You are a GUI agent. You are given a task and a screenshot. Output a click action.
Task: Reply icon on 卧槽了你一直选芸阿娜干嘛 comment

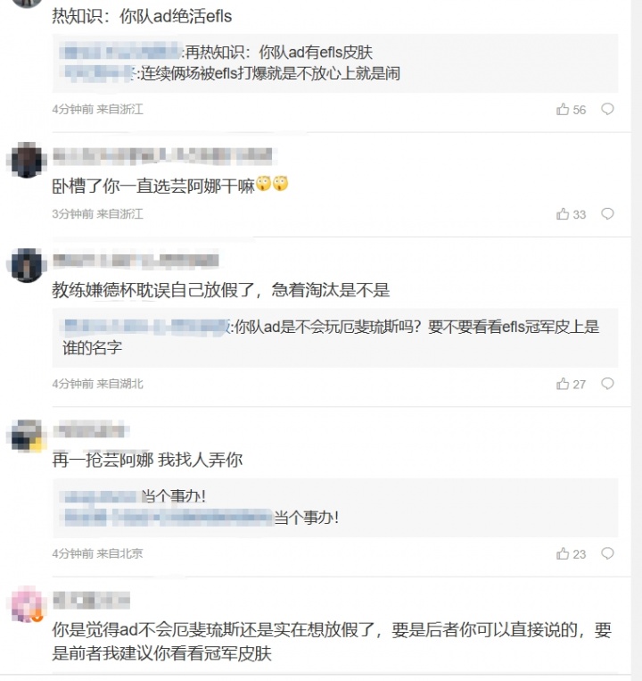tap(607, 214)
